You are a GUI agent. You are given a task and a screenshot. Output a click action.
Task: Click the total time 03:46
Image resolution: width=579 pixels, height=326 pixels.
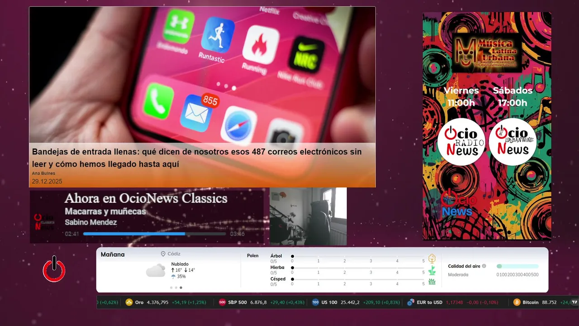tap(237, 234)
